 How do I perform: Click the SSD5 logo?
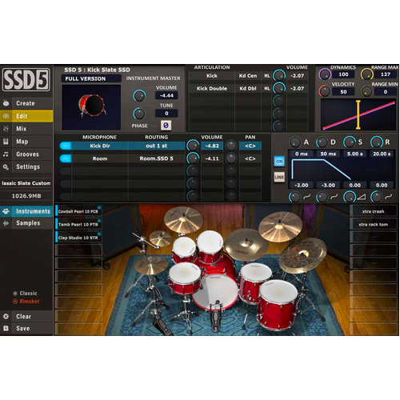coord(26,80)
